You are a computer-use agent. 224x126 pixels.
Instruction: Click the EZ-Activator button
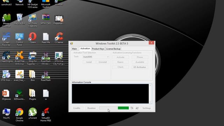[x=140, y=67]
